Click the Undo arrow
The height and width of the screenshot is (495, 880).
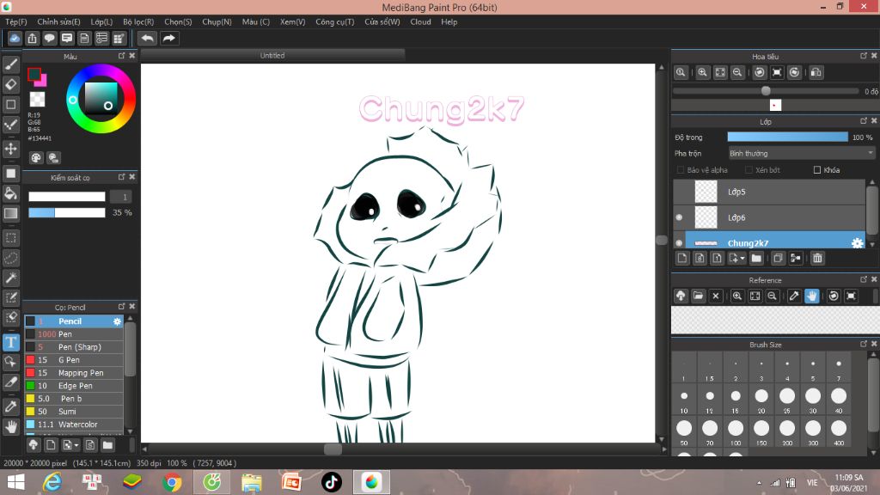[x=148, y=38]
